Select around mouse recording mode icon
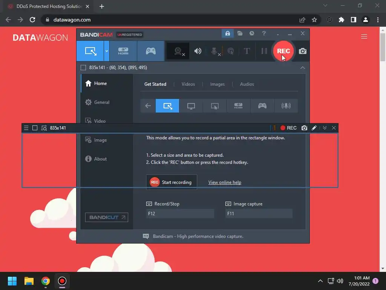386x290 pixels. click(x=214, y=106)
